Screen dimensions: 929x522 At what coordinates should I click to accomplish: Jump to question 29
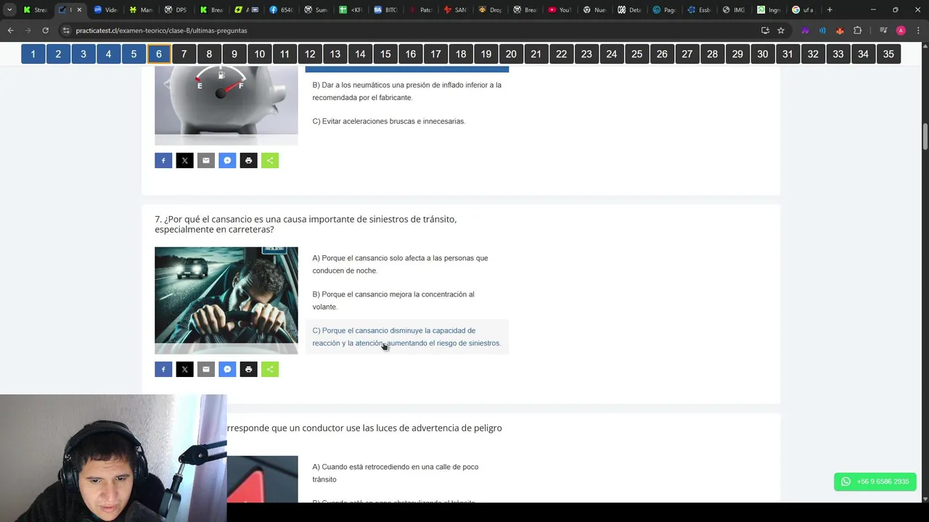(737, 54)
